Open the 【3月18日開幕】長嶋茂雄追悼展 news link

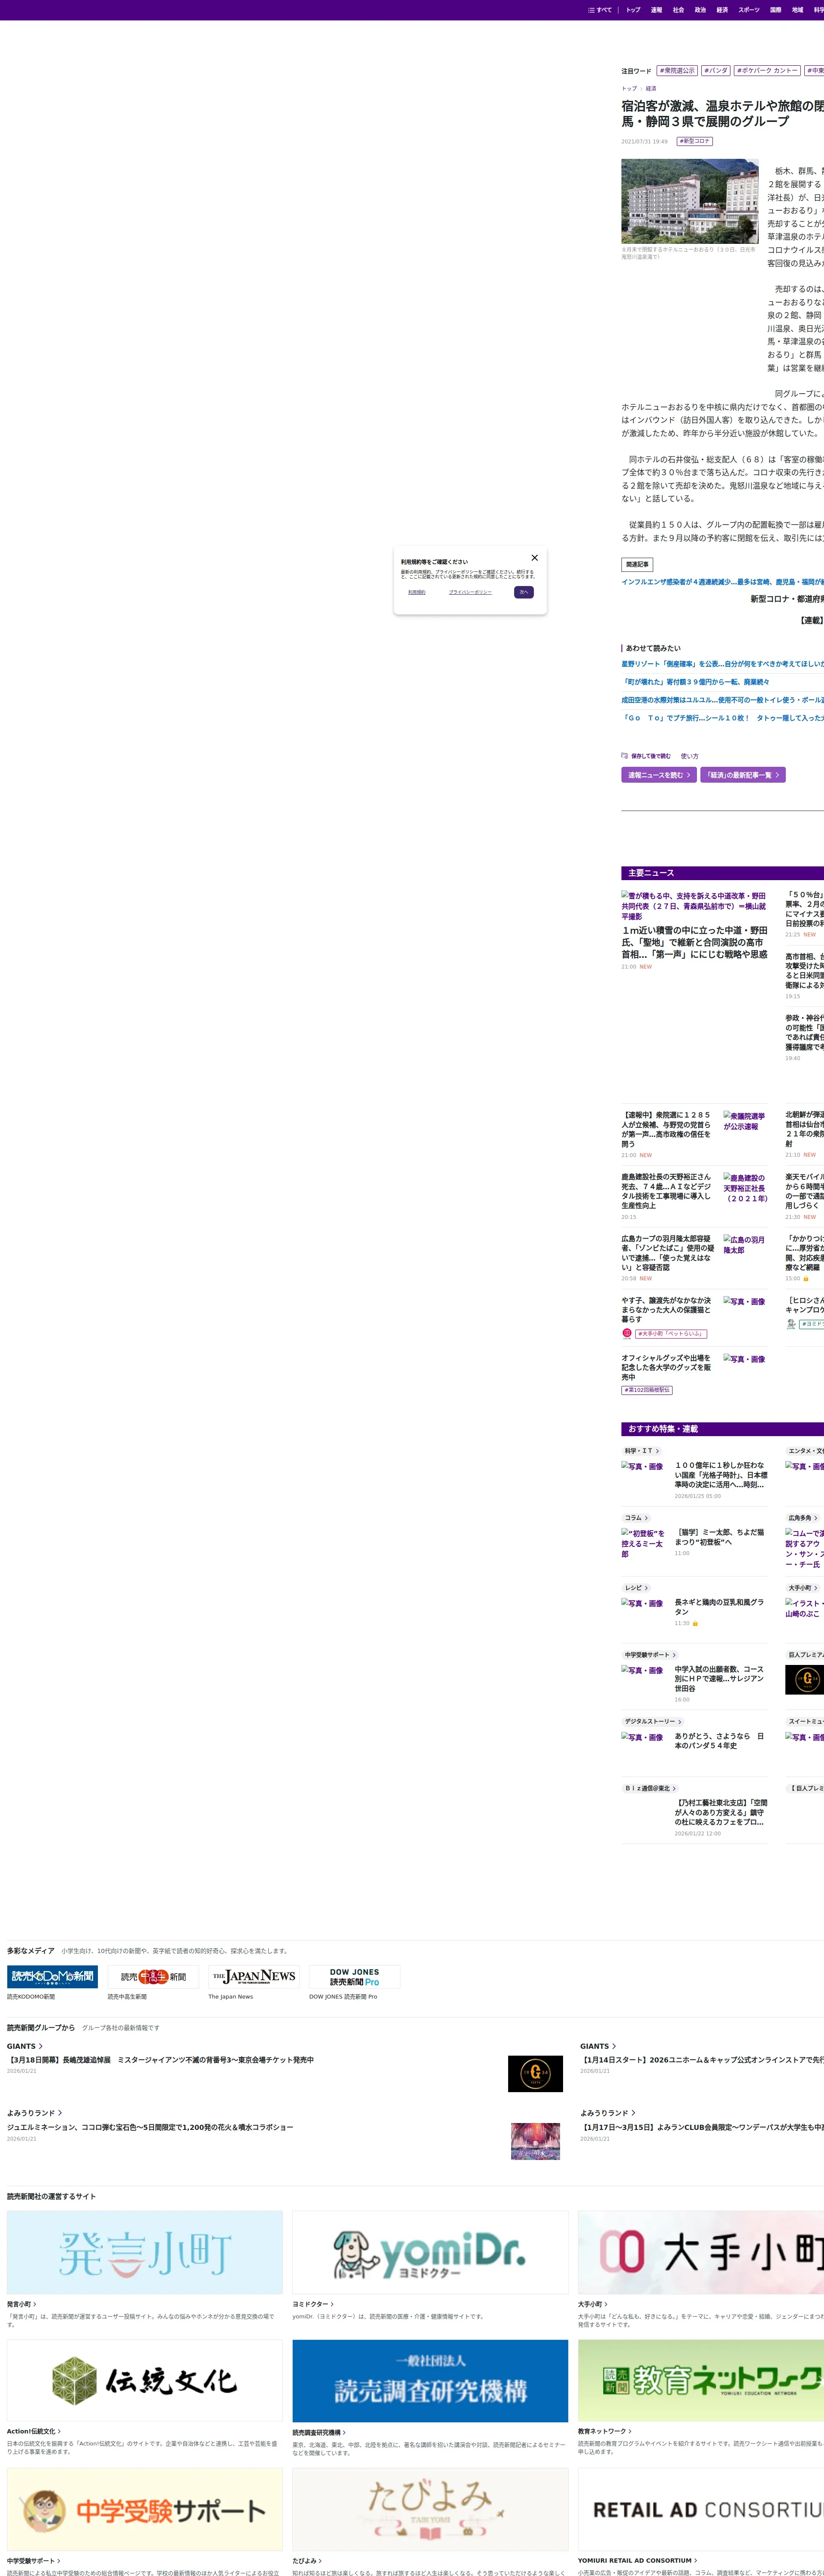[x=160, y=2060]
